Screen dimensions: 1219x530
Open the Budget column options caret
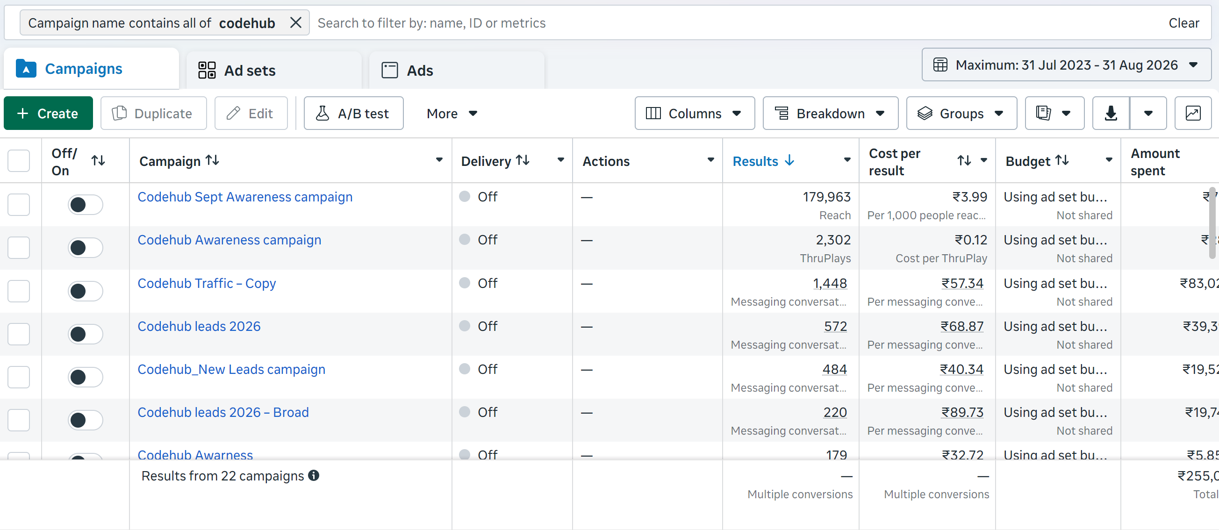pos(1109,160)
